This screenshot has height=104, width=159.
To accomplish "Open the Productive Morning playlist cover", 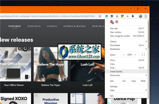I will tap(51, 98).
